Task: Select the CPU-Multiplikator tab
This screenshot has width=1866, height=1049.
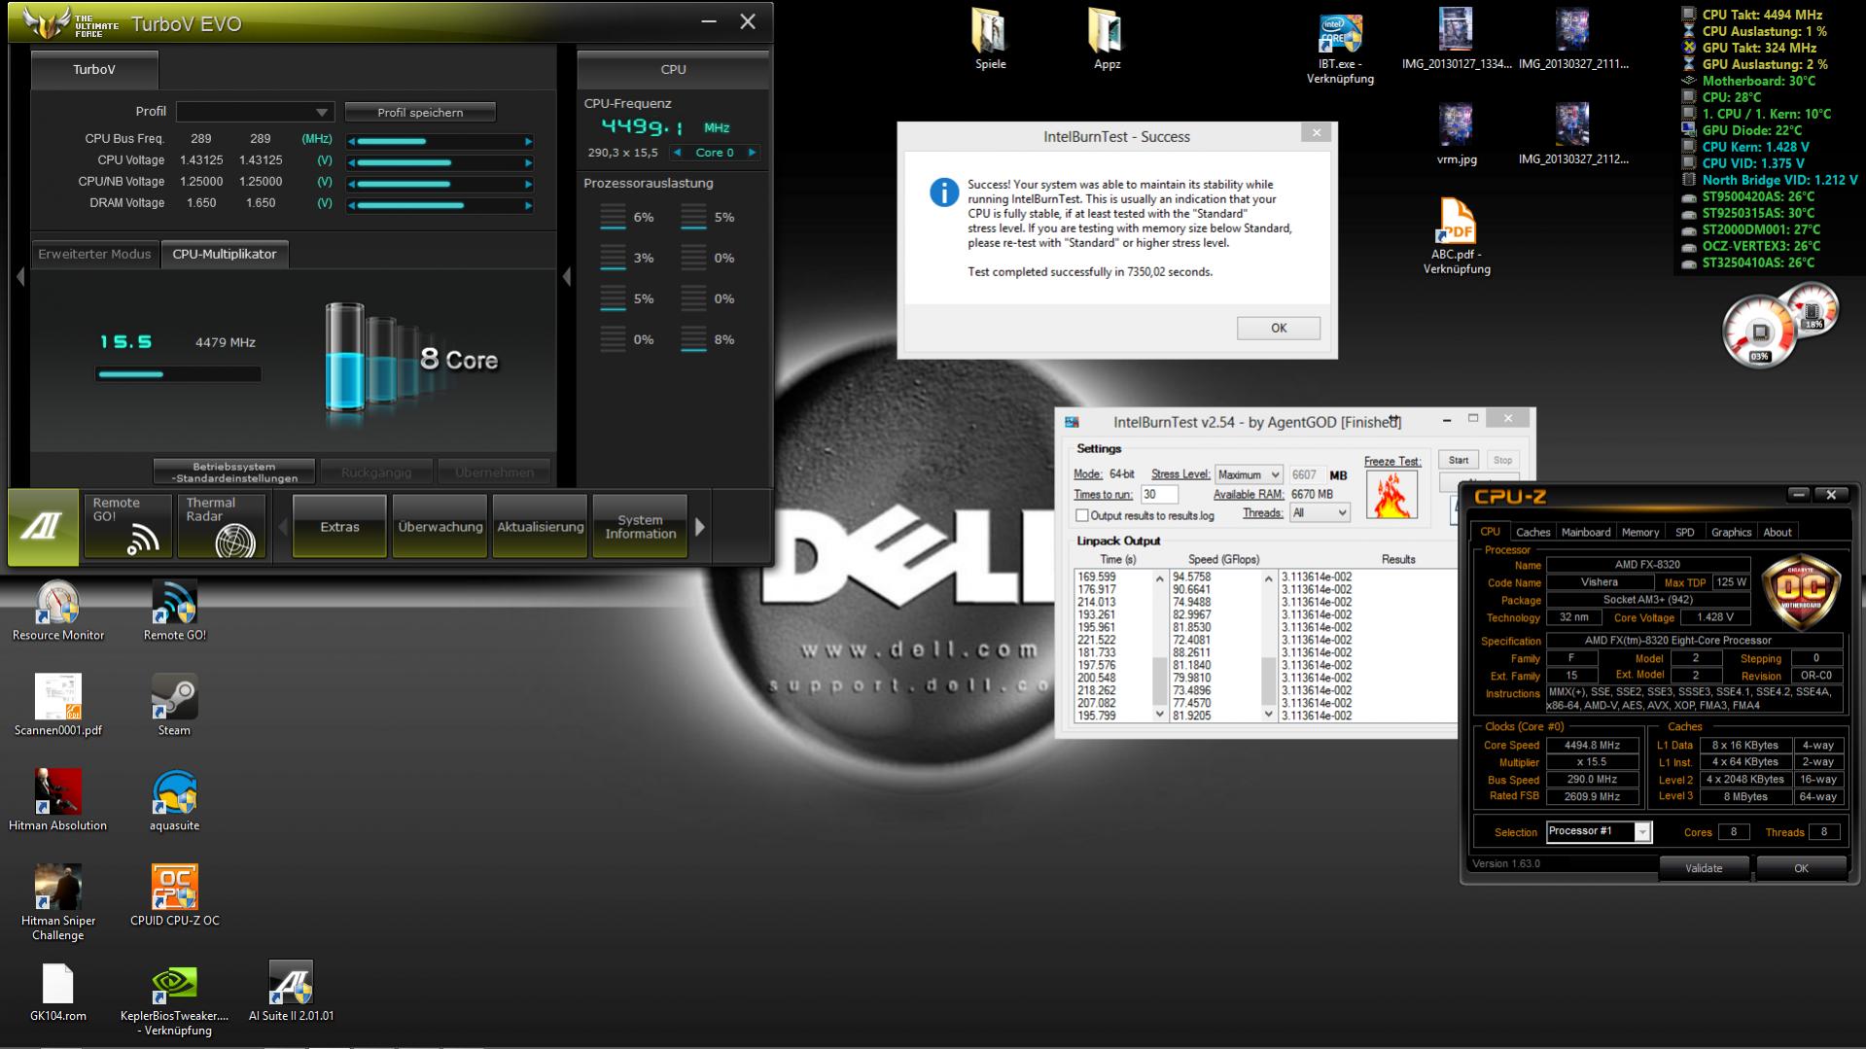Action: pos(225,254)
